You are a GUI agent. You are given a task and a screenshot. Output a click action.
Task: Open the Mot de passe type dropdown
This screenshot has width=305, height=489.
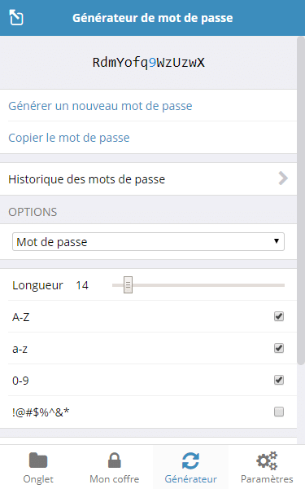(x=148, y=242)
